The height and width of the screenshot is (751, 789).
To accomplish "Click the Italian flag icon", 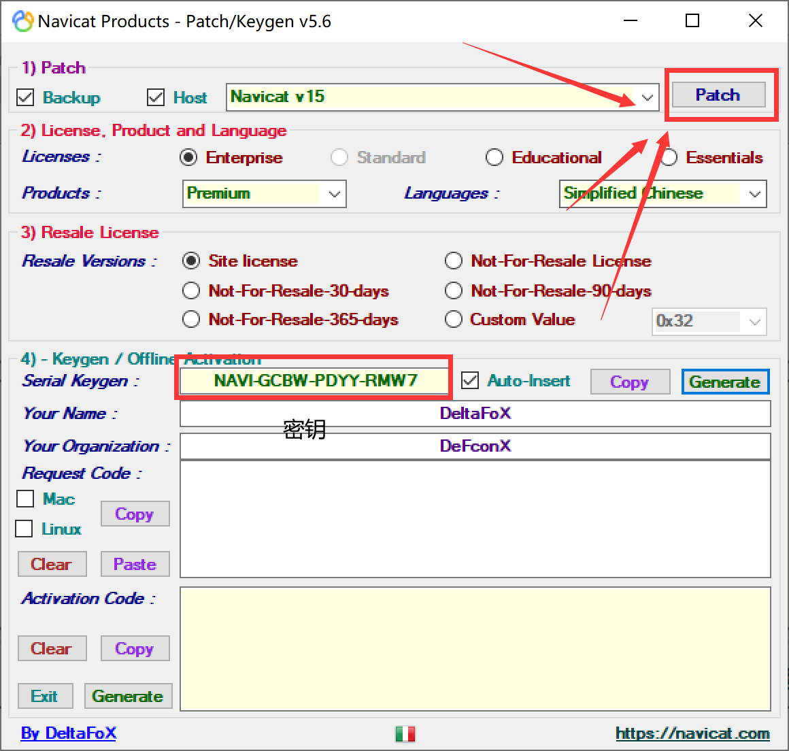I will 405,734.
